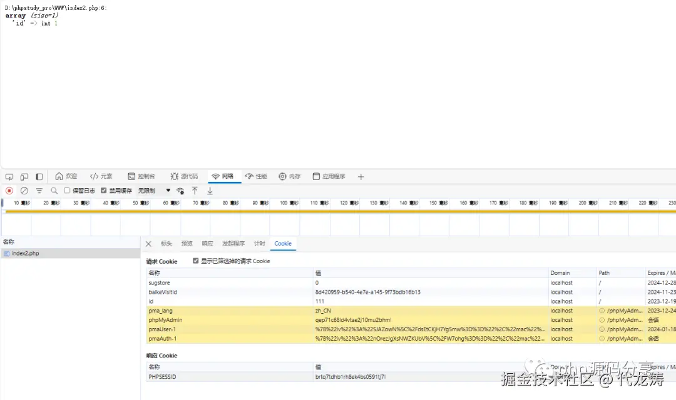The width and height of the screenshot is (676, 400).
Task: Select the Cookie details tab
Action: (283, 243)
